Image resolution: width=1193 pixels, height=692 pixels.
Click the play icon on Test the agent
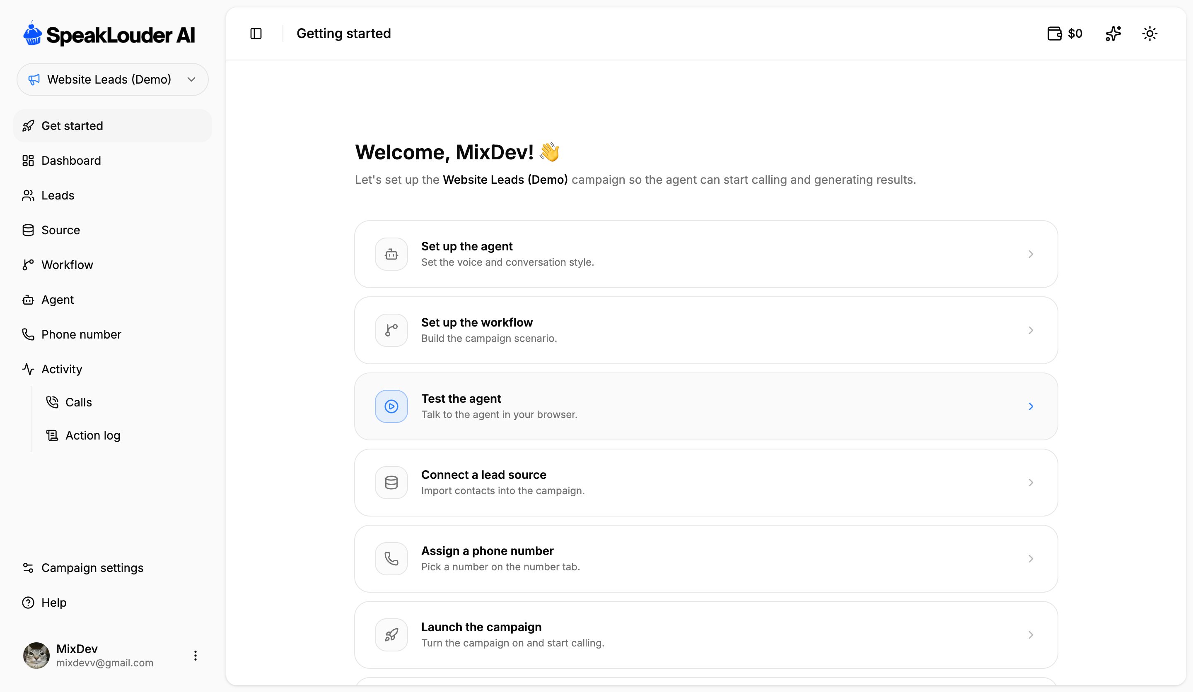391,406
